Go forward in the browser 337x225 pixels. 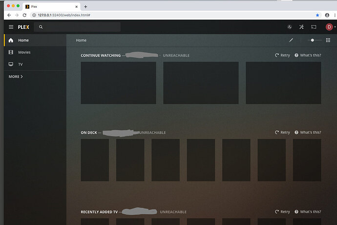[x=17, y=15]
